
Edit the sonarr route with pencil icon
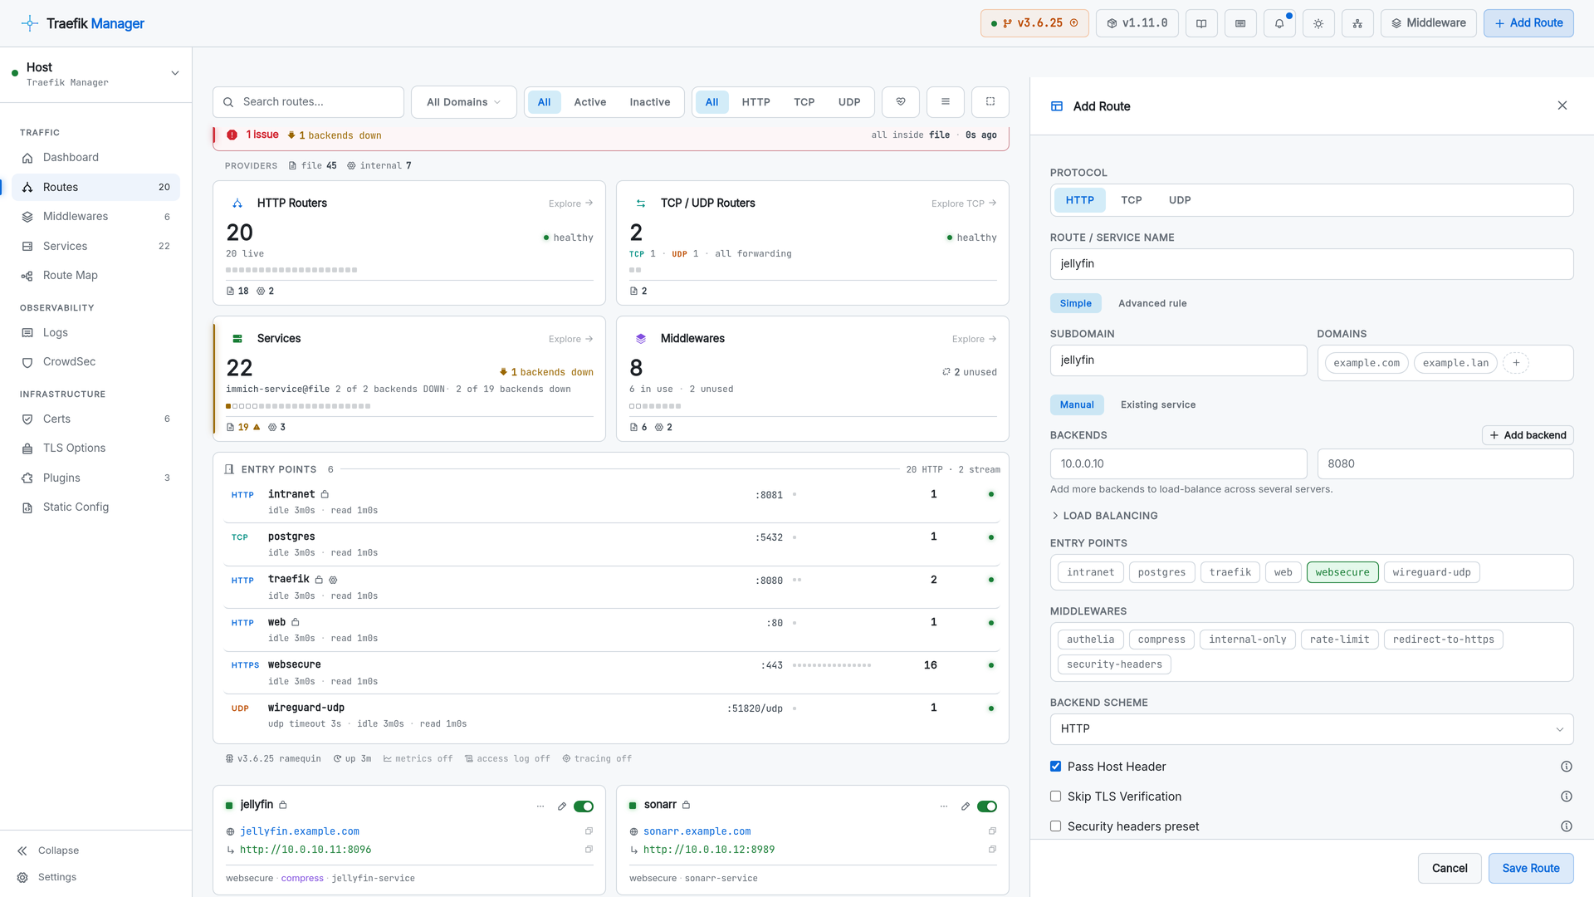966,806
